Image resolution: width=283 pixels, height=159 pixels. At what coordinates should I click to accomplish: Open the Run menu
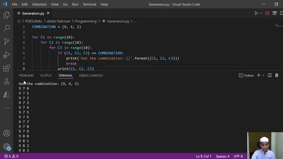[75, 4]
